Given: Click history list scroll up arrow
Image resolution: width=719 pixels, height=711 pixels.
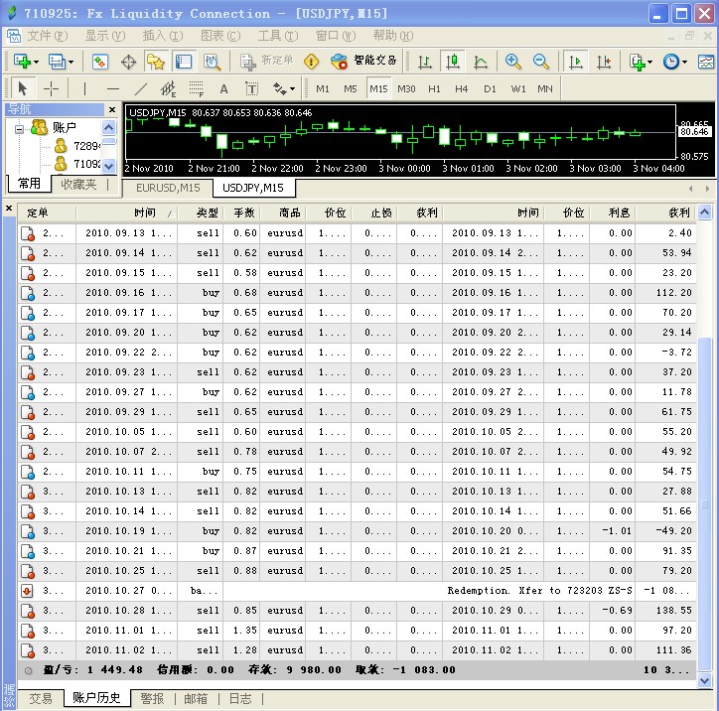Looking at the screenshot, I should 705,212.
